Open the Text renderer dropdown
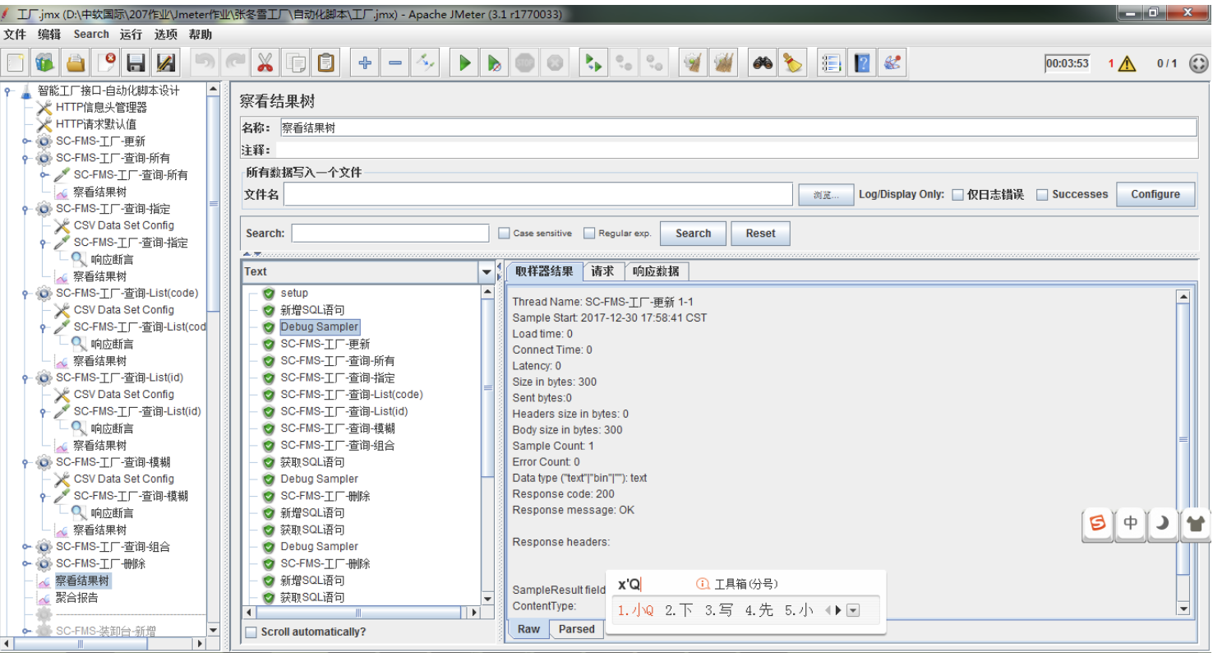 coord(486,272)
